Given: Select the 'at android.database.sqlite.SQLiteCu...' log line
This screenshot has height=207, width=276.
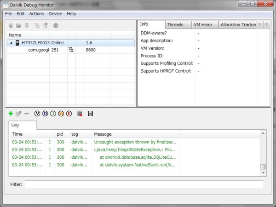Looking at the screenshot, I should [135, 157].
